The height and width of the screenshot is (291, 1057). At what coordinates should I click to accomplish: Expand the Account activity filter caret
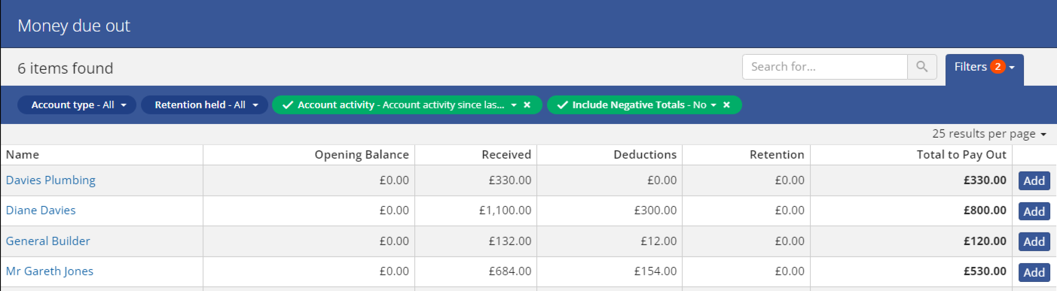point(514,105)
